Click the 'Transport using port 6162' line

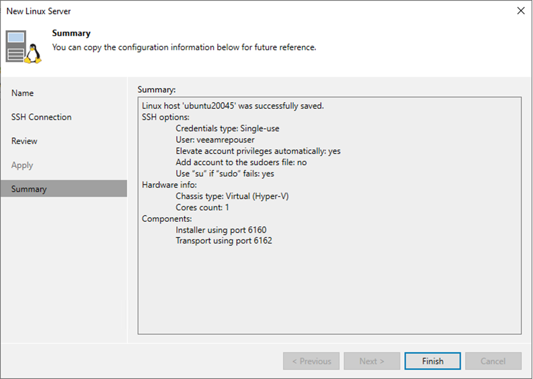(x=224, y=240)
